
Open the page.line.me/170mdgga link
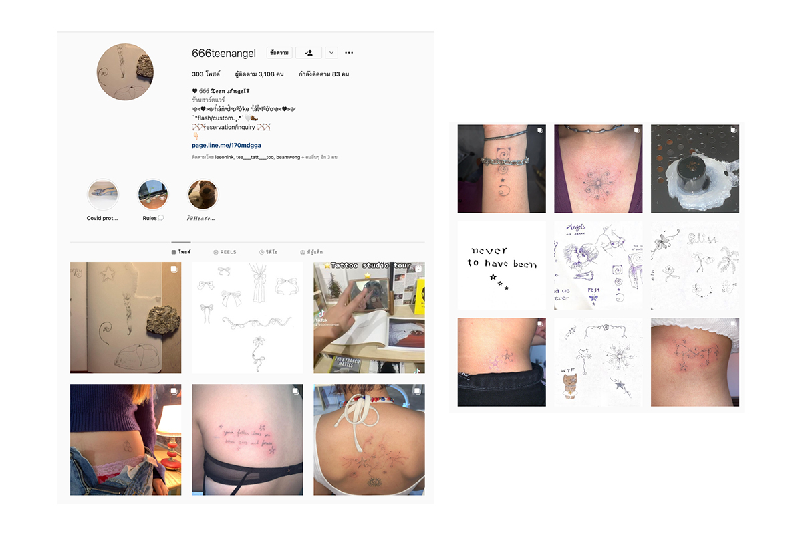(227, 145)
